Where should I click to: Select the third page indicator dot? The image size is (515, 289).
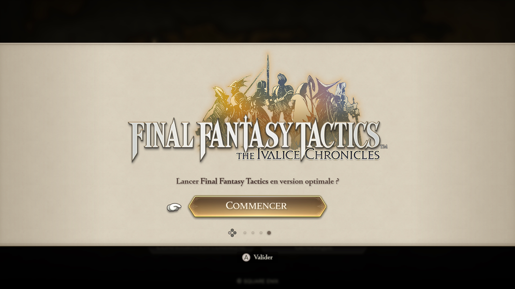click(261, 233)
